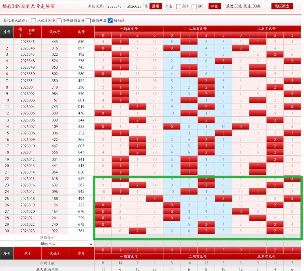Select period cell 2025347
Viewport: 304px width, 271px height.
[x=28, y=54]
